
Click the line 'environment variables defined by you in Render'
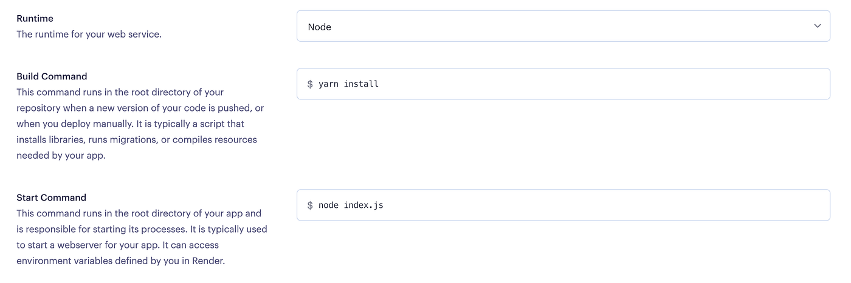coord(120,261)
